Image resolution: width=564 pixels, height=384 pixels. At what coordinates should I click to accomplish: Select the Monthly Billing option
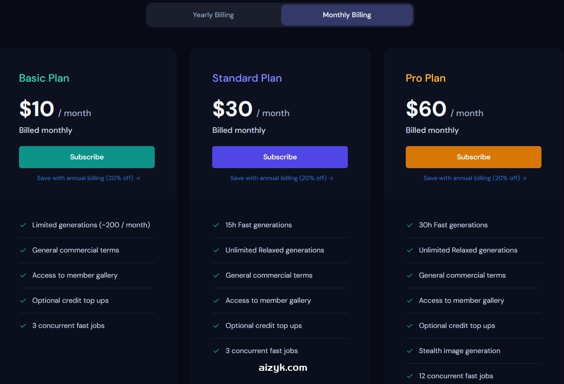(347, 15)
